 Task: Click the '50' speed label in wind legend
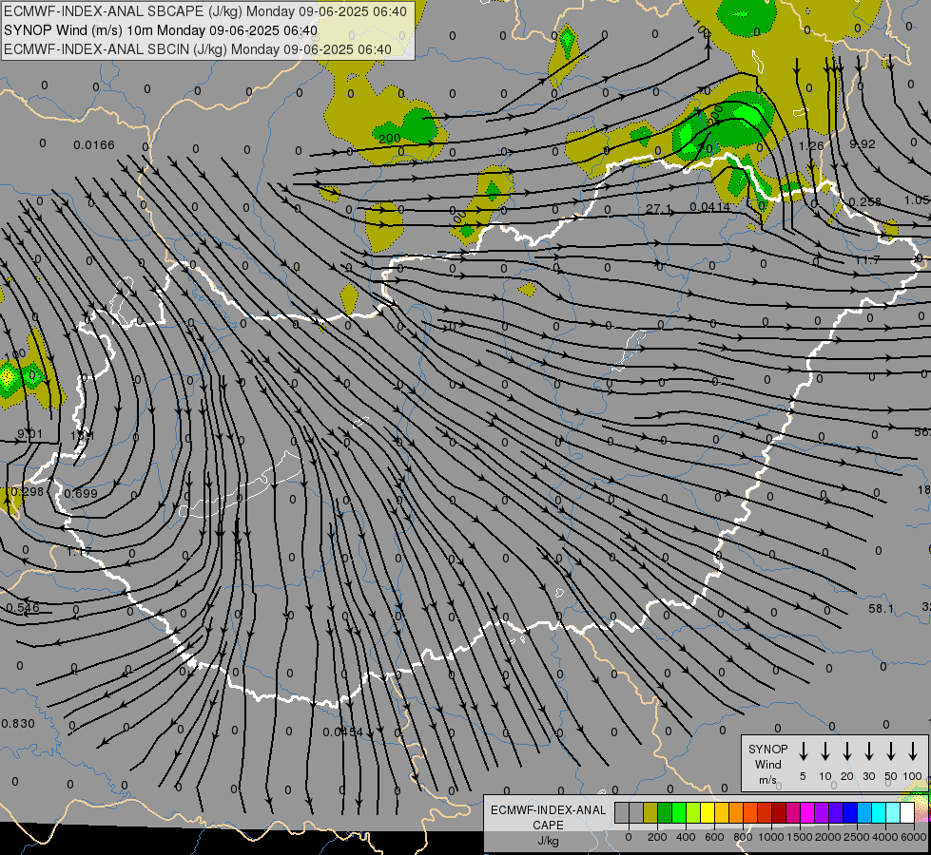click(891, 776)
